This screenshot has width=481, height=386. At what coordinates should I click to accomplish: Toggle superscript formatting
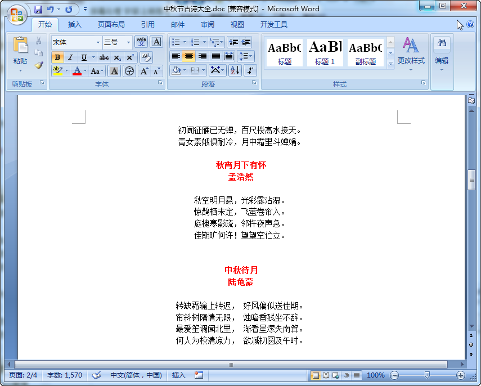(x=130, y=57)
